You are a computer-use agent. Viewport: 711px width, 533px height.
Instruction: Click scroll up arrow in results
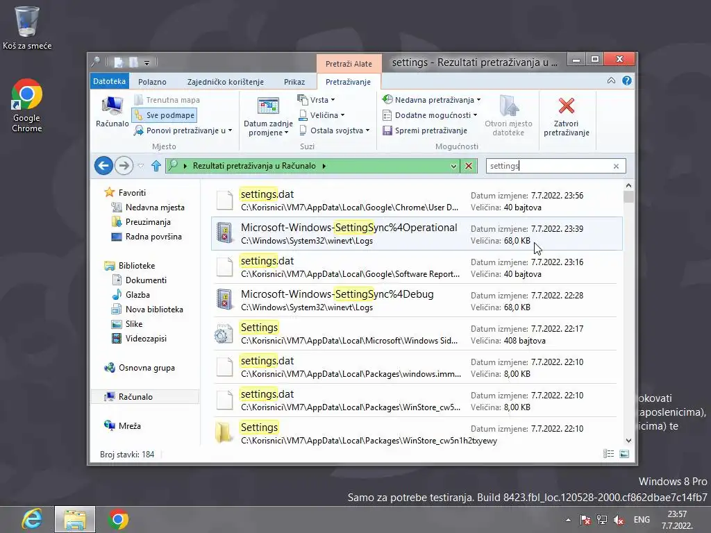click(x=628, y=185)
